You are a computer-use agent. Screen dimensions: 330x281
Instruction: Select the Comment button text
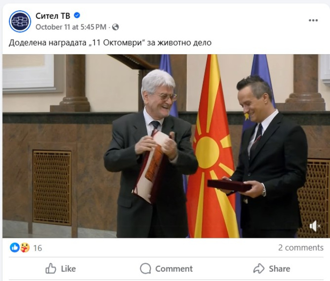click(x=174, y=269)
